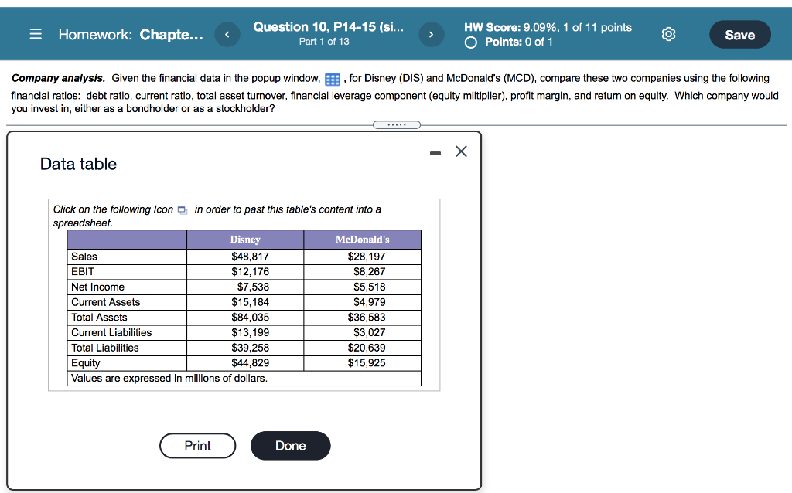792x493 pixels.
Task: Save the homework progress
Action: (x=739, y=34)
